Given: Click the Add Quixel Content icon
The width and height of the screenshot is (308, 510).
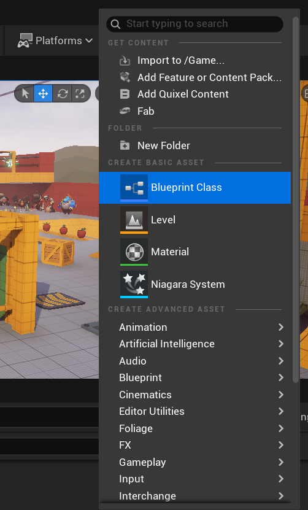Looking at the screenshot, I should (x=125, y=94).
